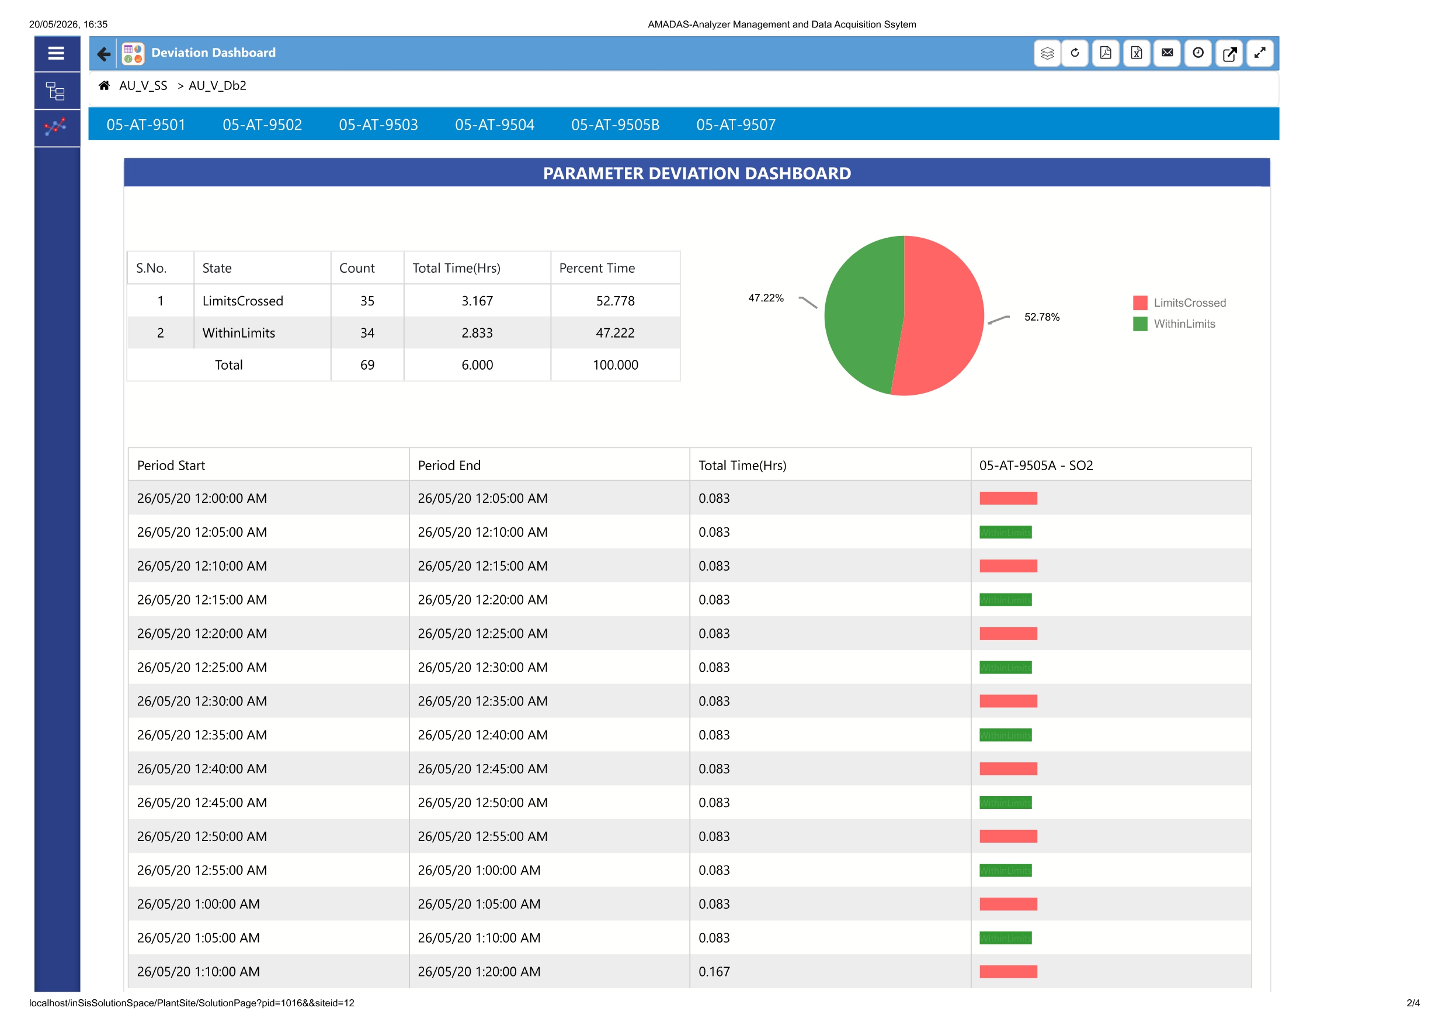Open the time selection clock icon
Viewport: 1449px width, 1025px height.
pos(1198,53)
